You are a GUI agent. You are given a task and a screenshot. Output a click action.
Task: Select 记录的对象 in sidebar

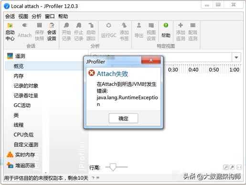tap(26, 86)
